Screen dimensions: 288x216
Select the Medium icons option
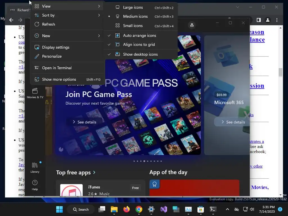[x=141, y=16]
